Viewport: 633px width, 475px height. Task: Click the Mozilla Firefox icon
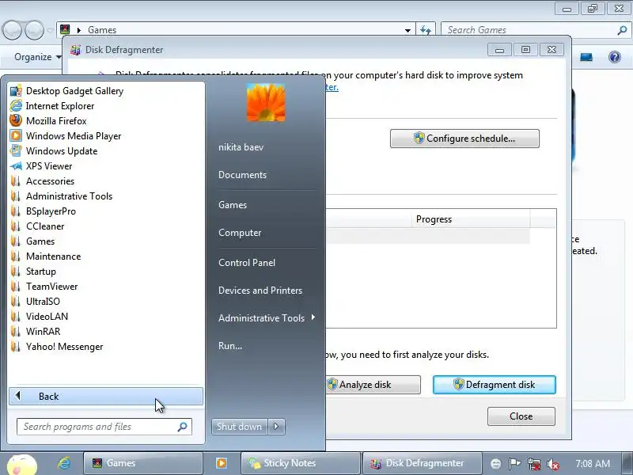tap(16, 121)
